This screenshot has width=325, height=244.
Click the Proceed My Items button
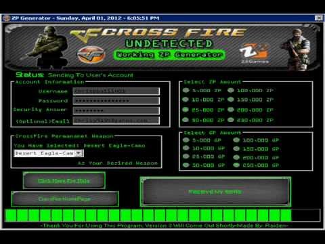215,192
